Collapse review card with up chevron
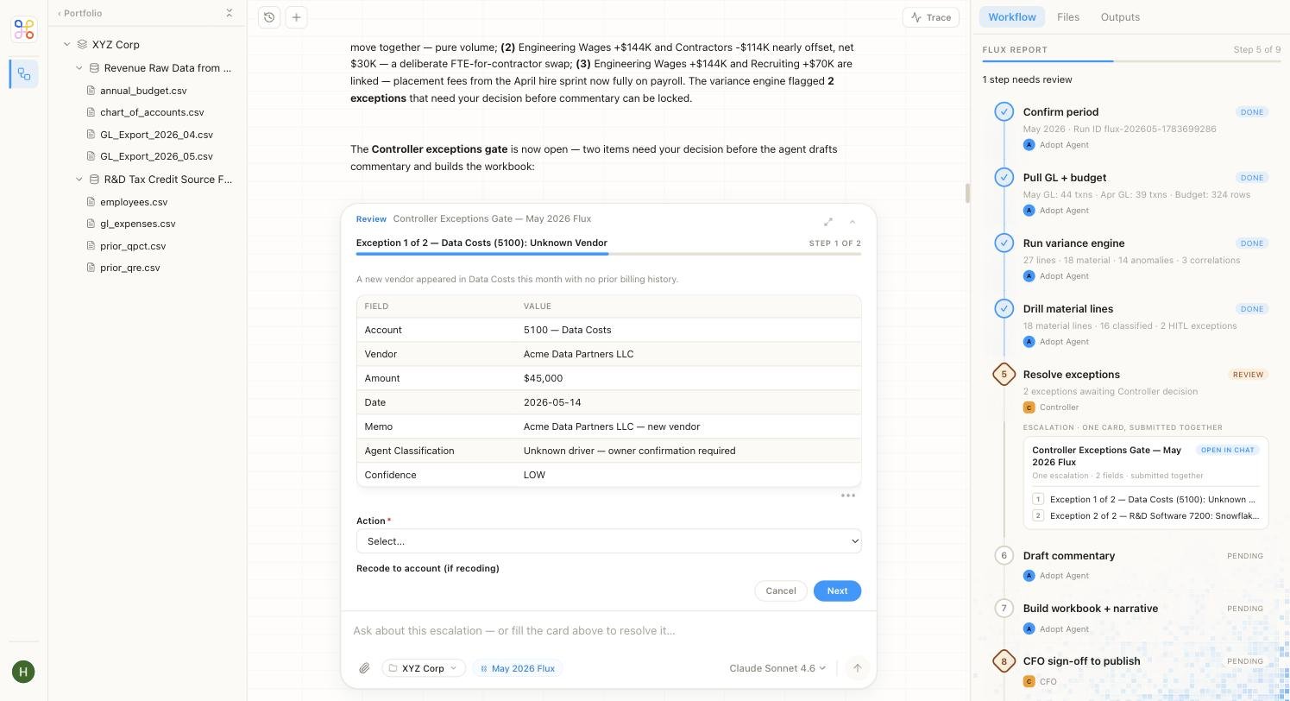The width and height of the screenshot is (1290, 701). [853, 222]
